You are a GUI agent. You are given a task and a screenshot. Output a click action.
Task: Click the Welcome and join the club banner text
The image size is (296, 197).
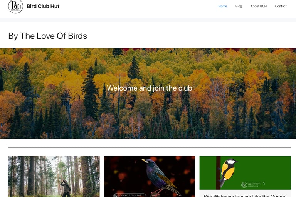tap(150, 88)
